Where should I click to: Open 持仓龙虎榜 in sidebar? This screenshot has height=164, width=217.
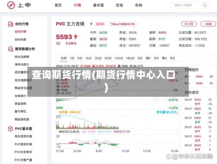[22, 57]
